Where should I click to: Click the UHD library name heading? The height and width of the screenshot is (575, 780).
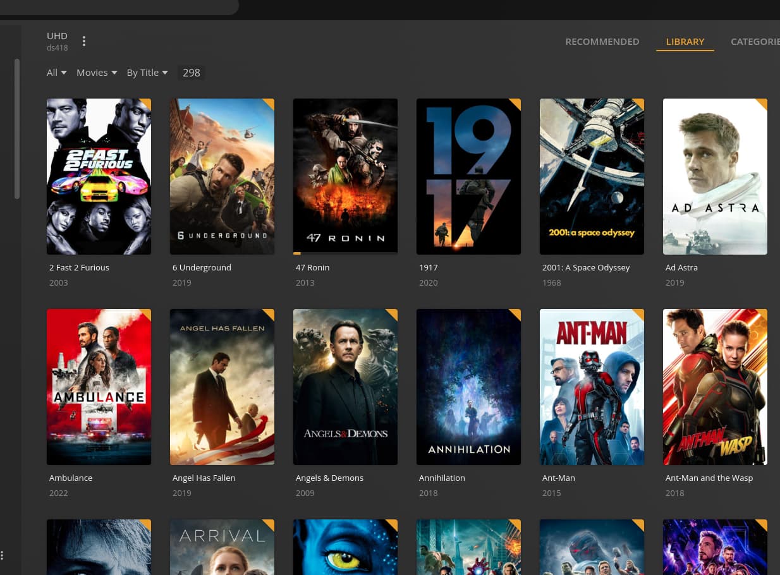pos(57,36)
